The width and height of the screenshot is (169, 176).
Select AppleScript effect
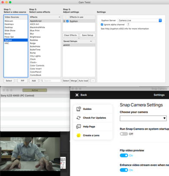pyautogui.click(x=45, y=21)
